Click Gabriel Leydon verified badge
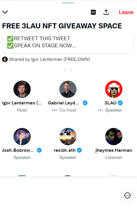The width and height of the screenshot is (137, 212). tap(85, 103)
